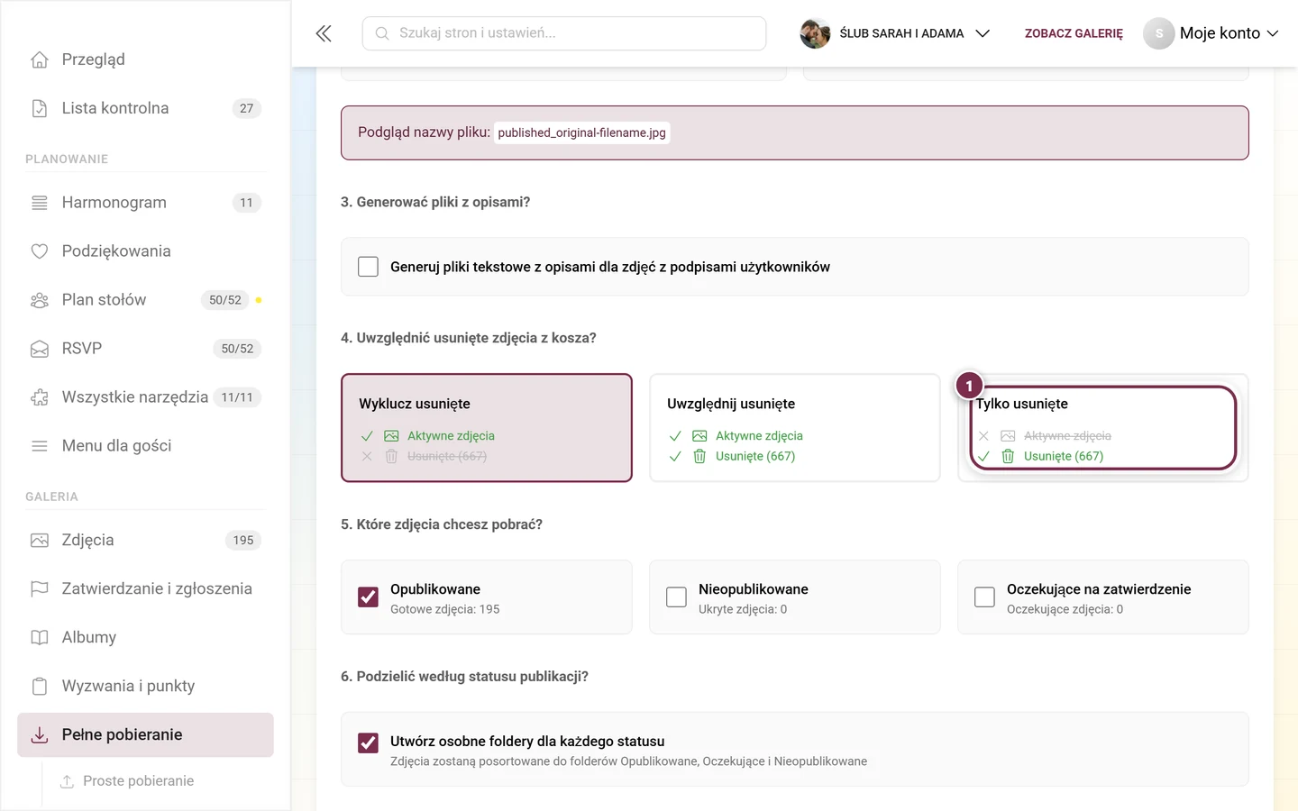The height and width of the screenshot is (811, 1298).
Task: Enable Generuj pliki tekstowe z opisami checkbox
Action: click(x=368, y=267)
